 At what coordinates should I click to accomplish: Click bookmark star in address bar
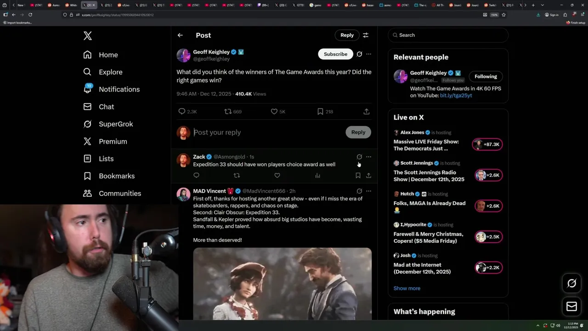503,15
